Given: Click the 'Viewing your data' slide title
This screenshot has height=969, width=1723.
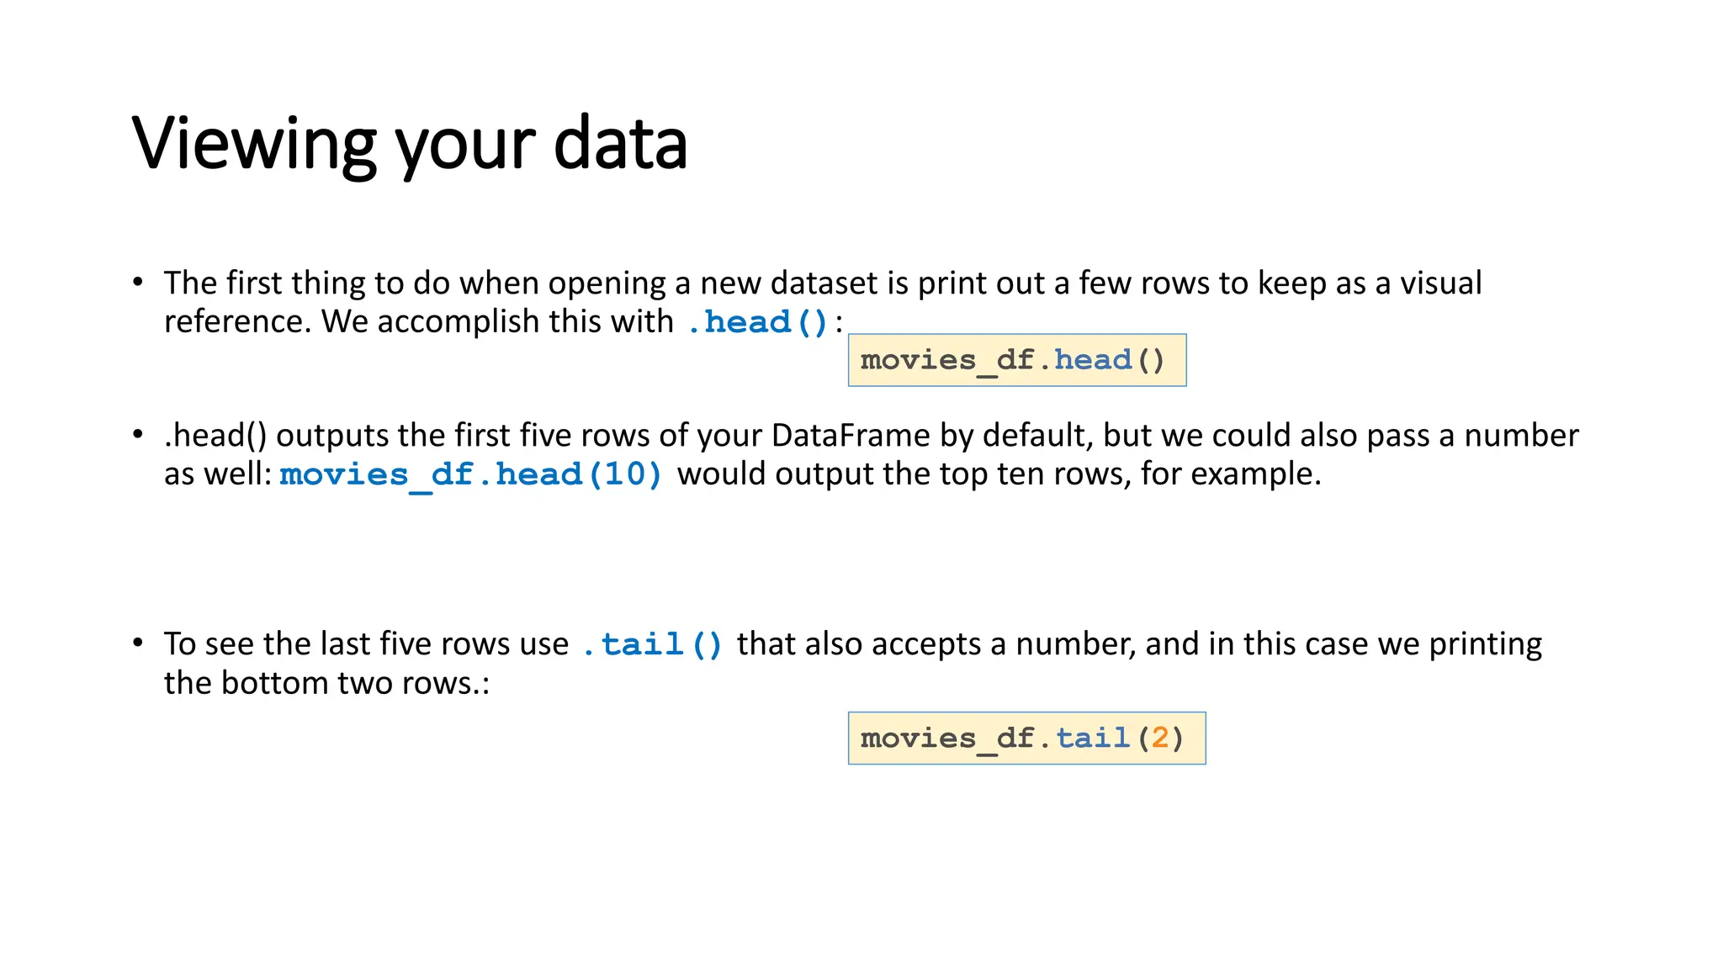Looking at the screenshot, I should coord(410,143).
